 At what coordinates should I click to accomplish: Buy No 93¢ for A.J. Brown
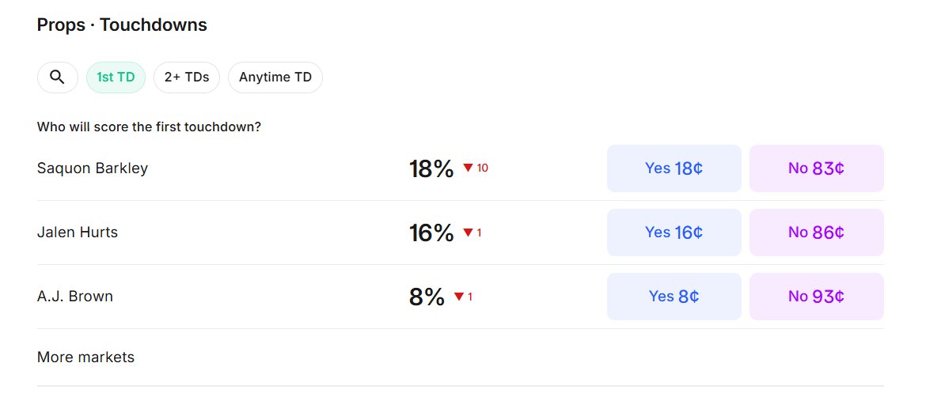pos(817,296)
